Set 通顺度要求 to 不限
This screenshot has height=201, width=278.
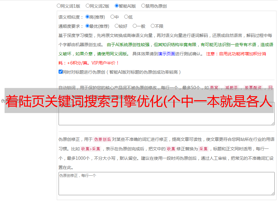click(x=153, y=26)
